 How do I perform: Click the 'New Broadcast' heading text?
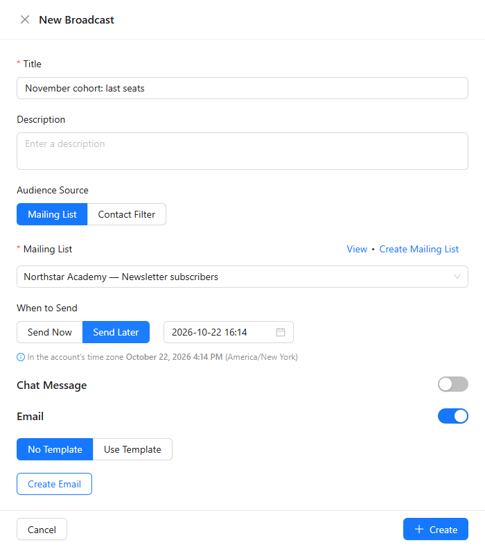tap(76, 20)
